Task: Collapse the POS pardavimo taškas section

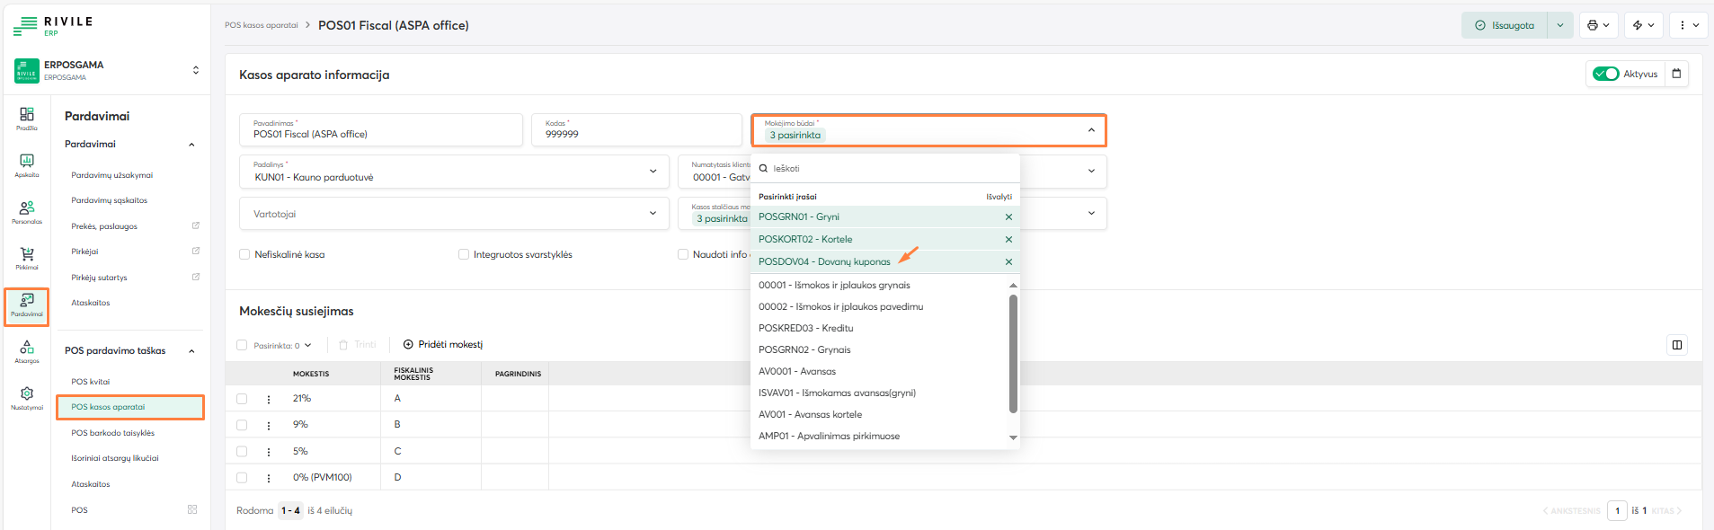Action: pos(191,351)
